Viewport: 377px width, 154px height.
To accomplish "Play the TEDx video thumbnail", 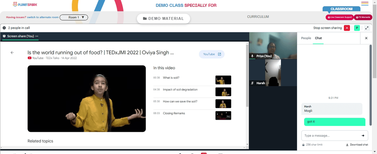I will click(x=87, y=99).
